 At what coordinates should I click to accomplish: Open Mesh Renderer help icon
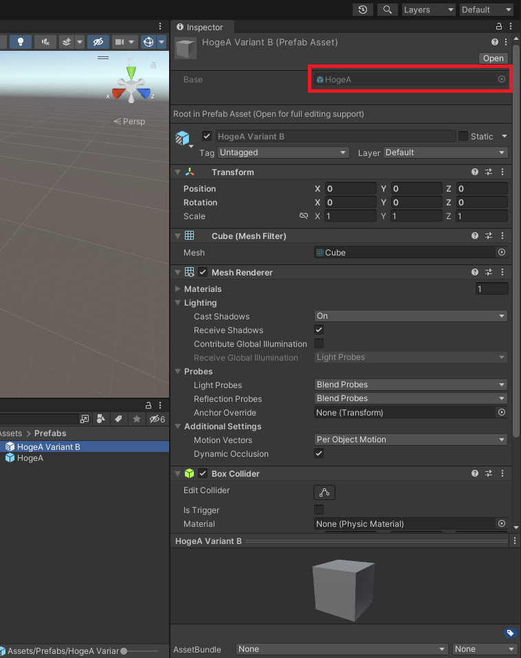point(474,272)
